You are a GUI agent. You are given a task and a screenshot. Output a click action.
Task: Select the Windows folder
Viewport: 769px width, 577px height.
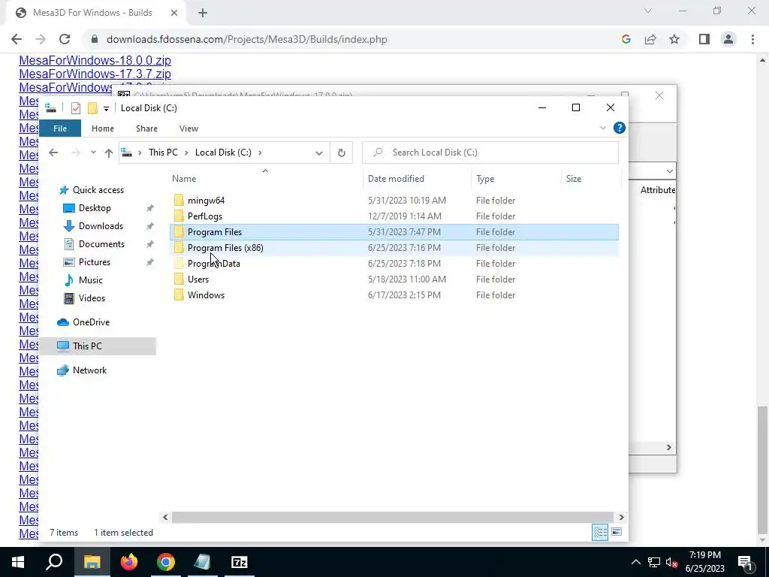206,295
